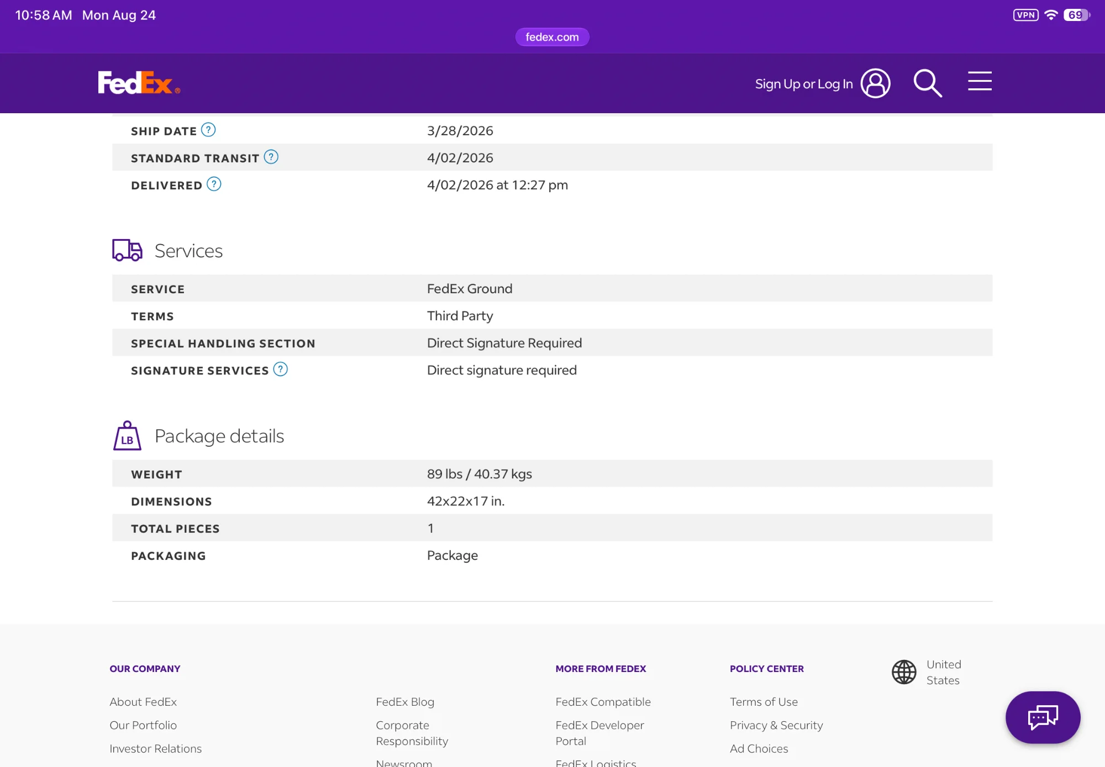Click the 'TERMS' row label
Image resolution: width=1105 pixels, height=767 pixels.
152,316
